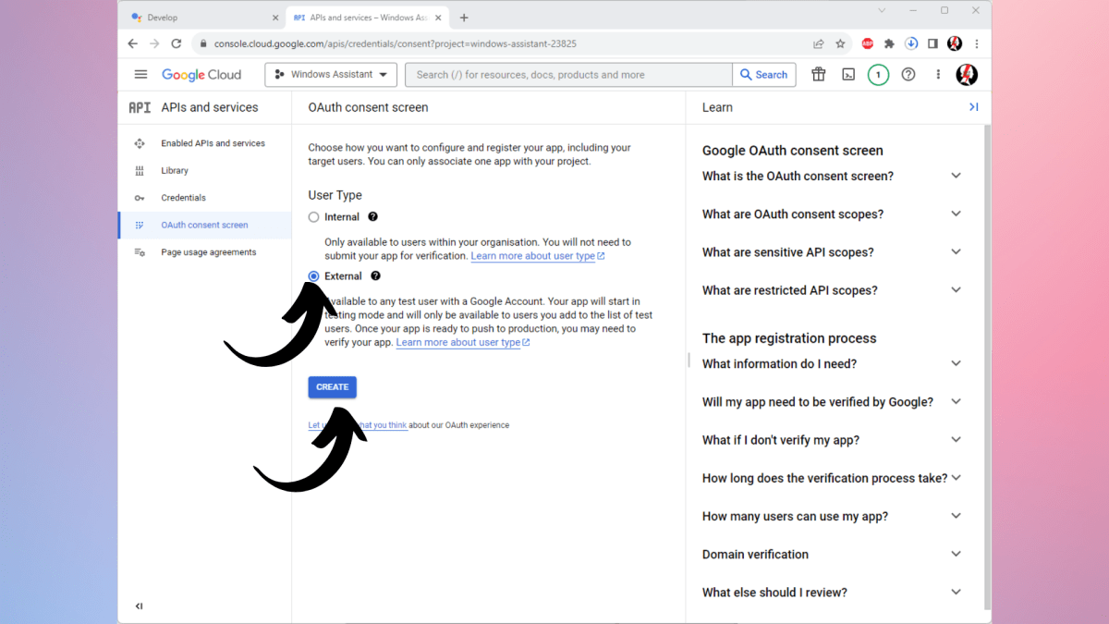Collapse the Learn panel with the arrow icon
1109x624 pixels.
pos(973,107)
